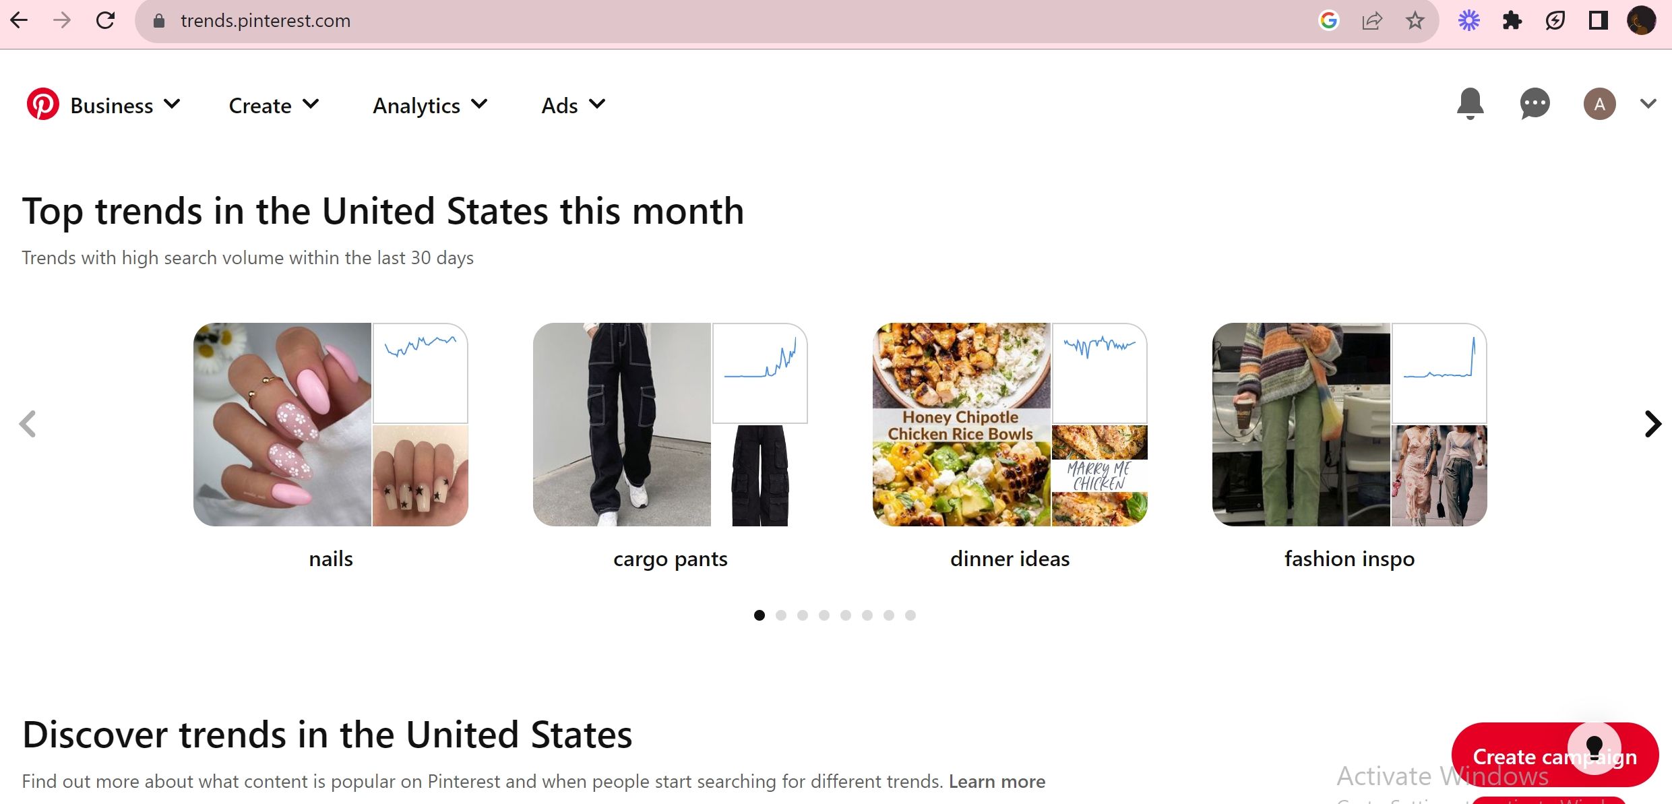Open the browser extensions puzzle icon

tap(1512, 20)
